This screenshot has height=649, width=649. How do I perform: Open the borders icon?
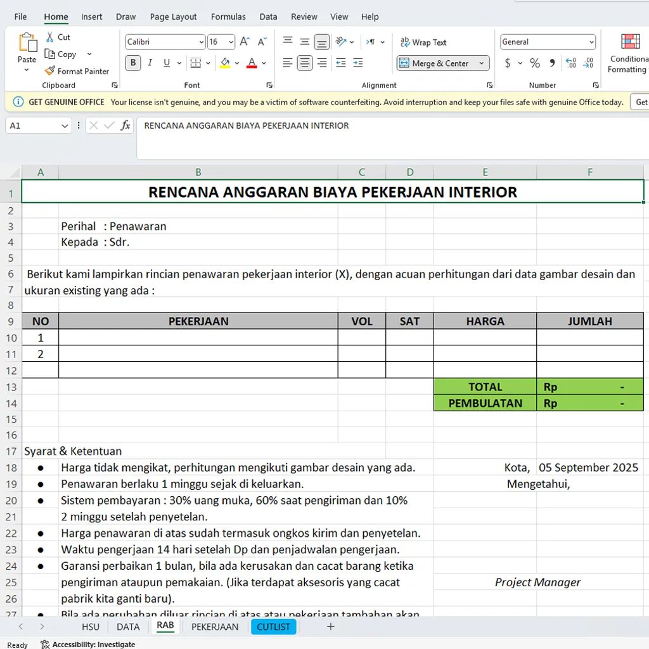[x=195, y=63]
